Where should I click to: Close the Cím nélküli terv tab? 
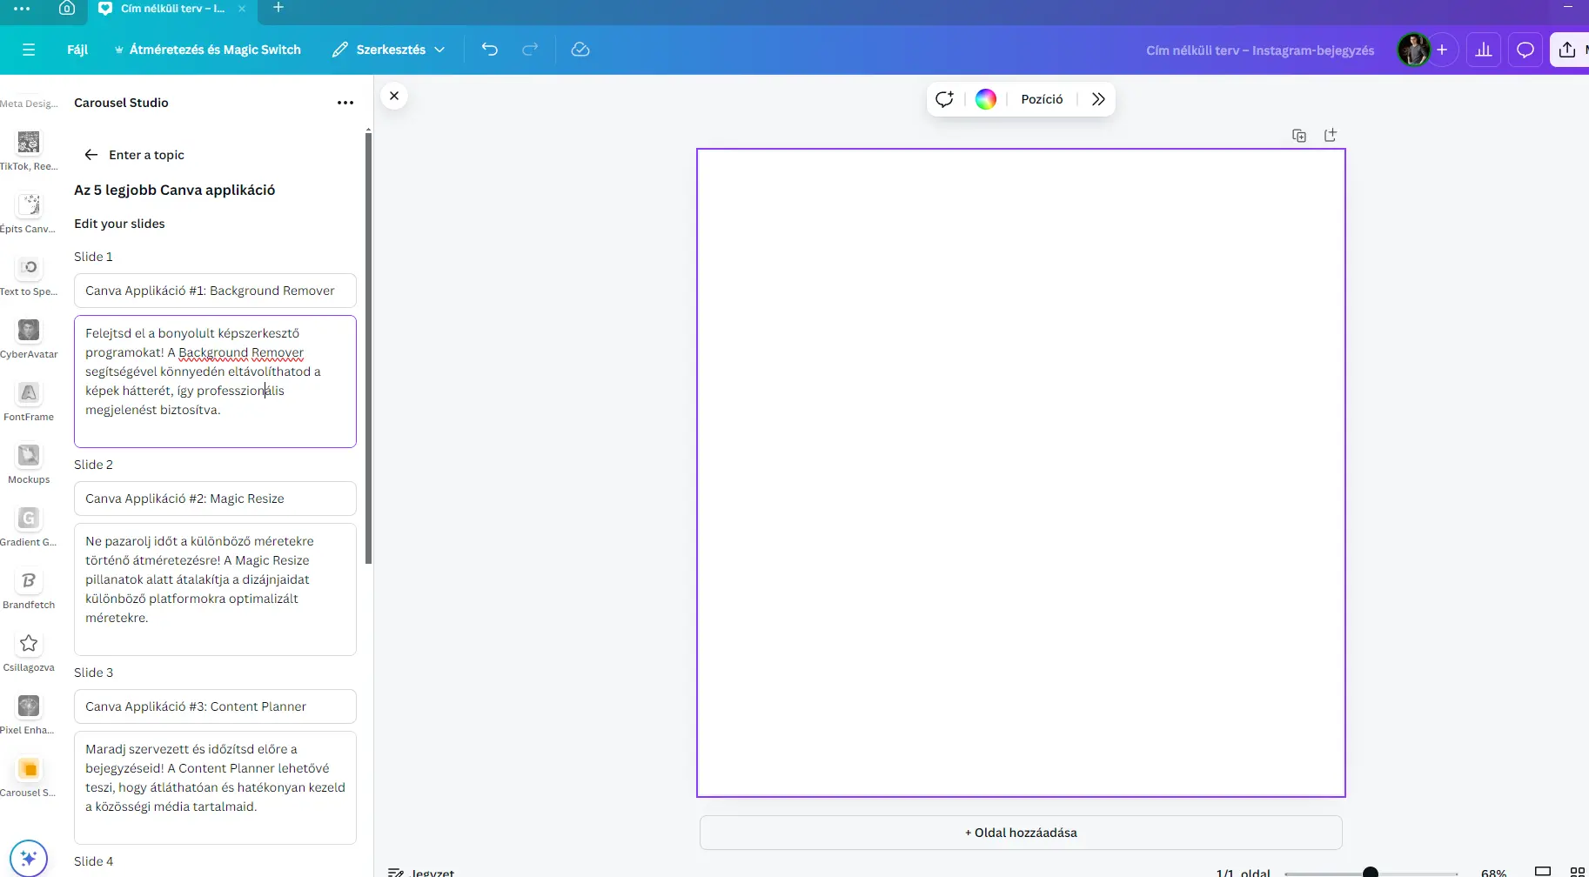[242, 9]
